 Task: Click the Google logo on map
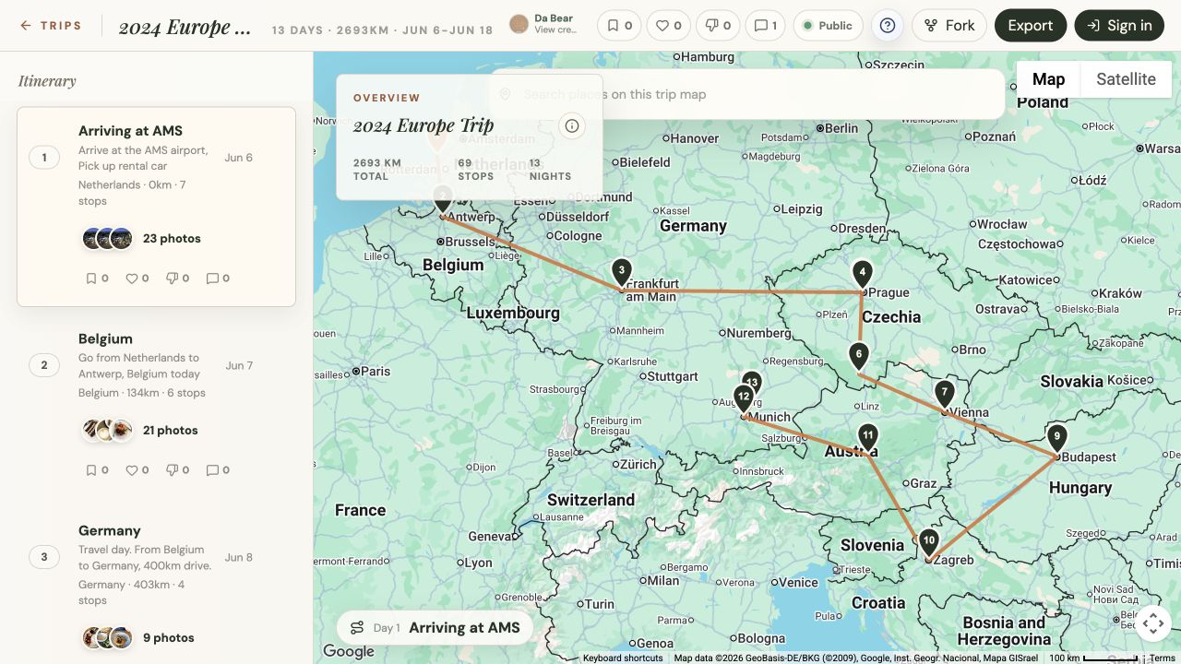tap(348, 652)
